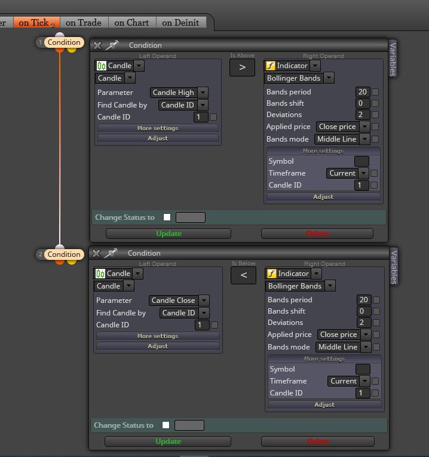The height and width of the screenshot is (457, 429).
Task: Click the candlestick icon in second Condition's left operand
Action: [100, 274]
